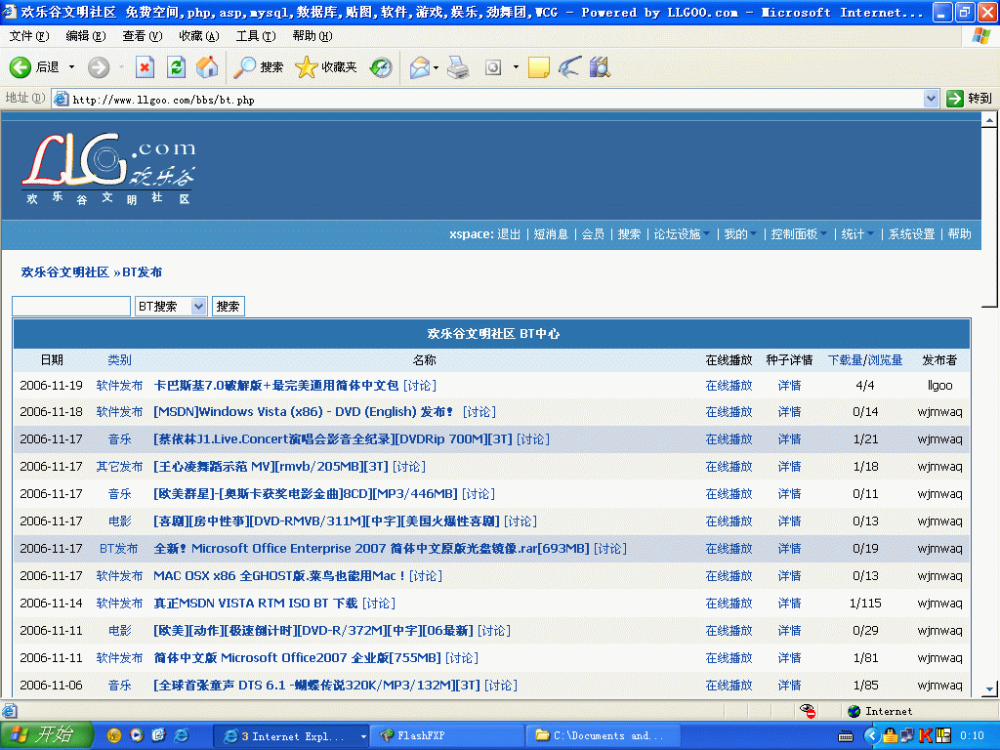
Task: Click the 开始 Start button
Action: click(46, 735)
